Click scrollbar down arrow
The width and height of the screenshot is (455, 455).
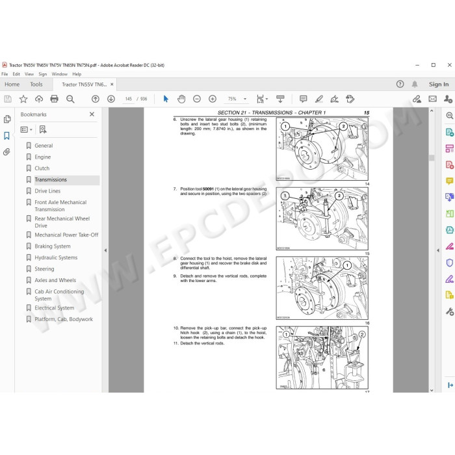coord(432,390)
